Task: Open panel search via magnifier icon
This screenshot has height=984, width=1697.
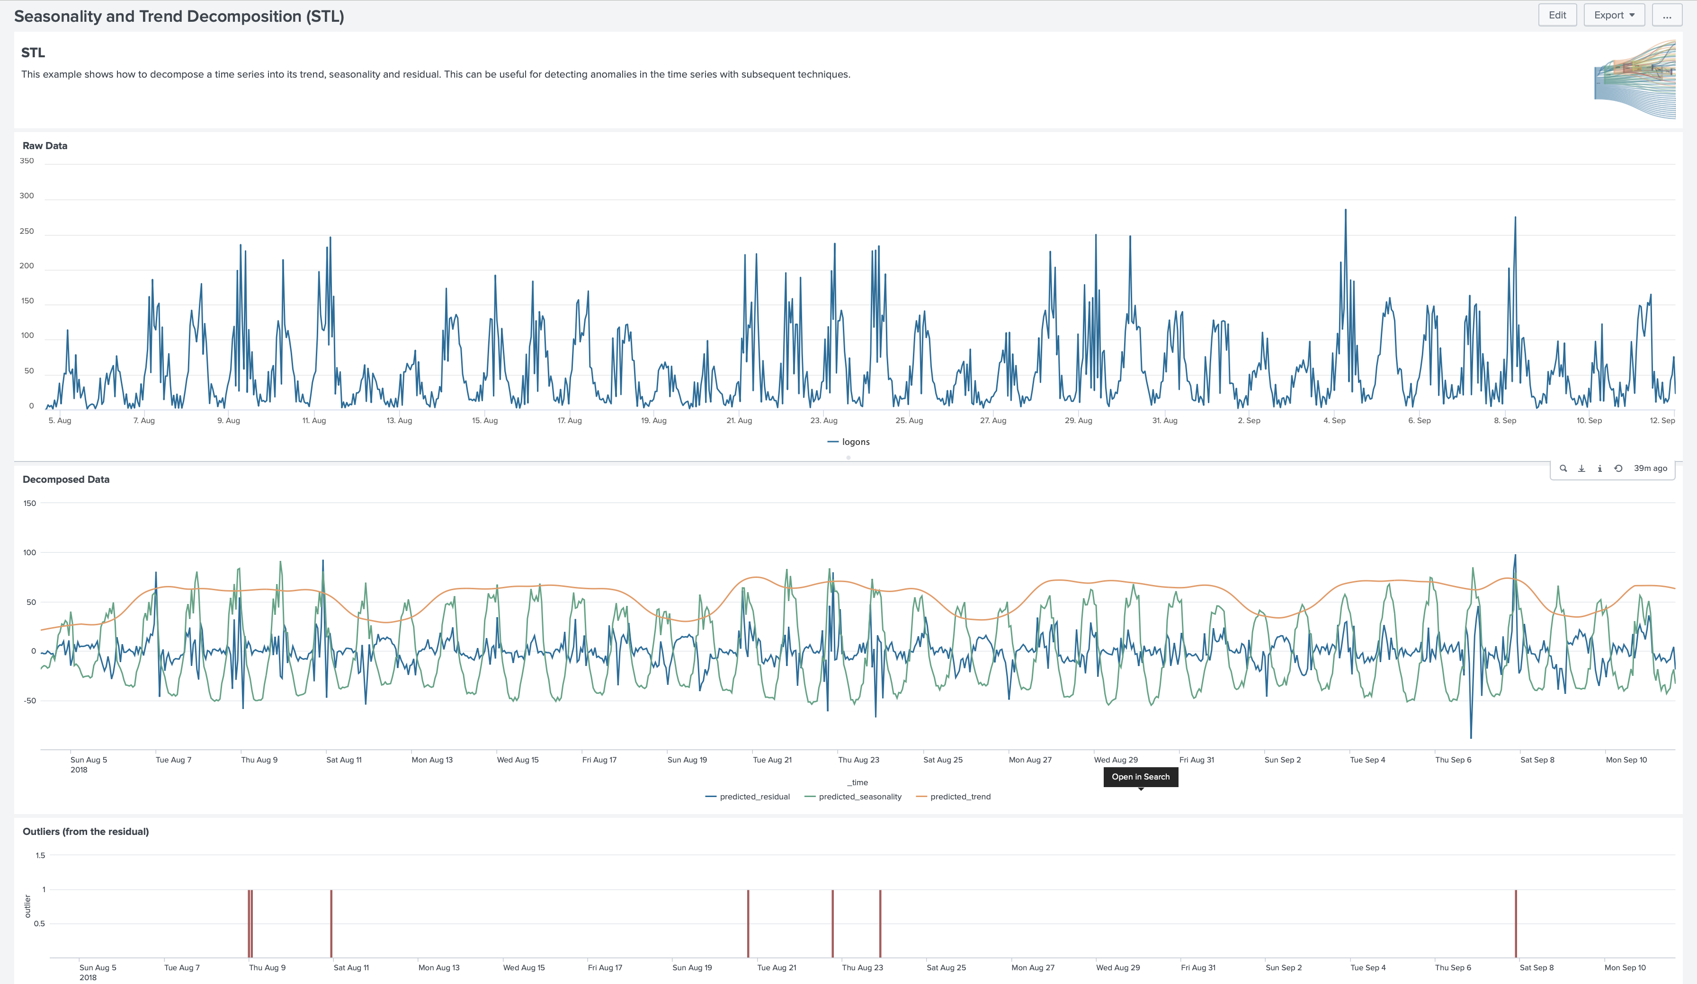Action: 1563,469
